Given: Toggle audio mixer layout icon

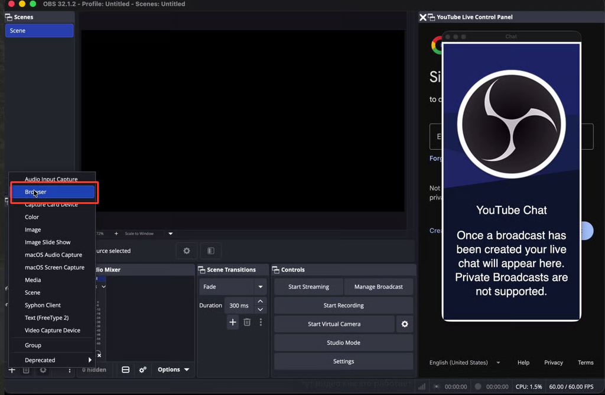Looking at the screenshot, I should click(125, 370).
